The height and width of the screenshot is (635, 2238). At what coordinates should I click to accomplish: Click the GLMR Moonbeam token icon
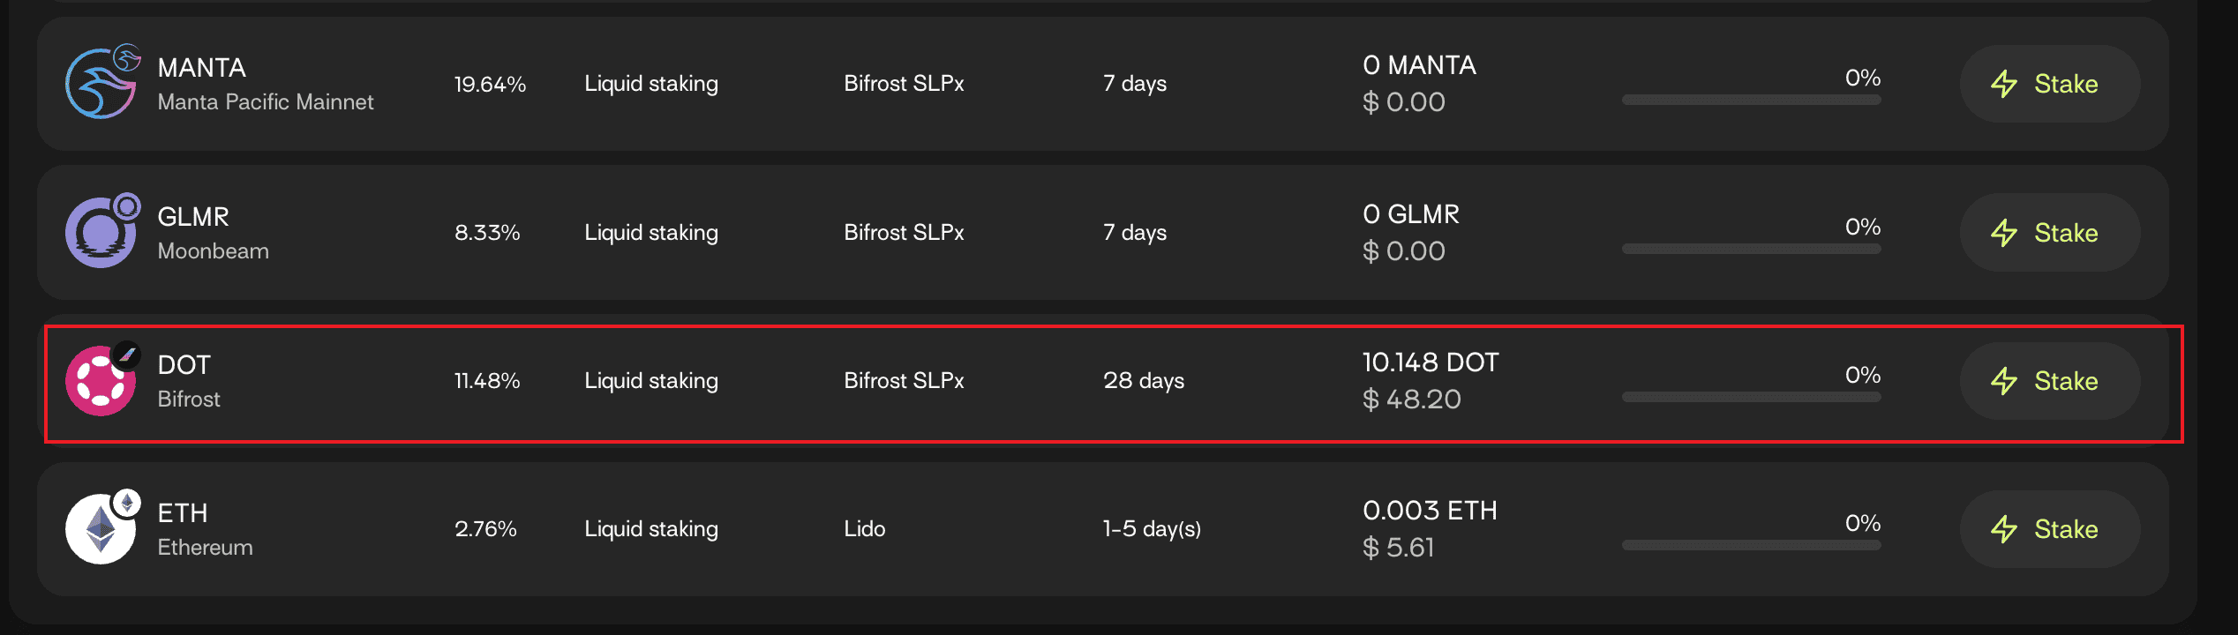point(99,234)
